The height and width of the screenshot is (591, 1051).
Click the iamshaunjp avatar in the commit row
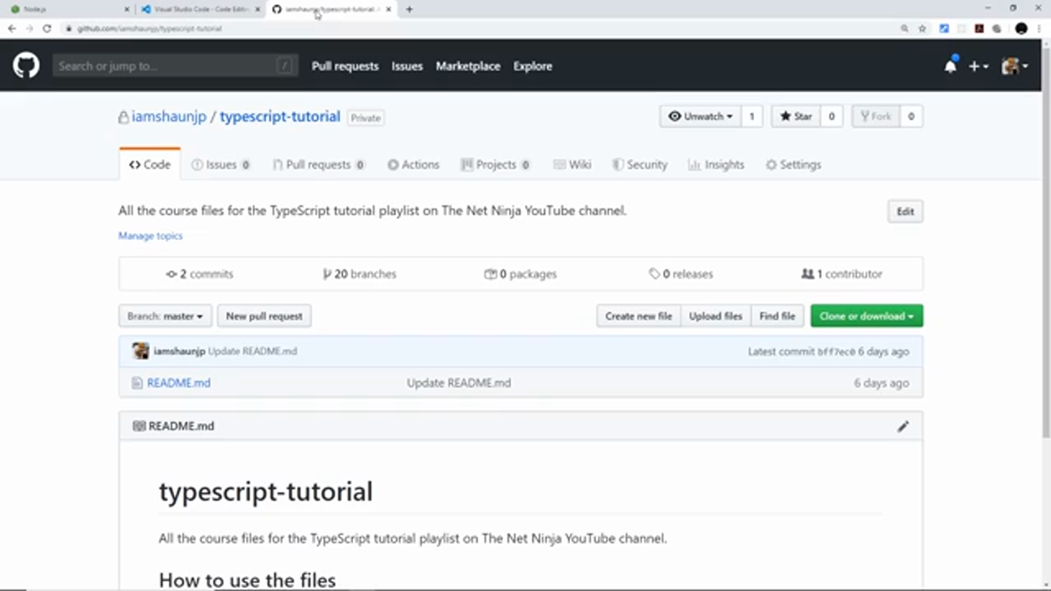141,351
